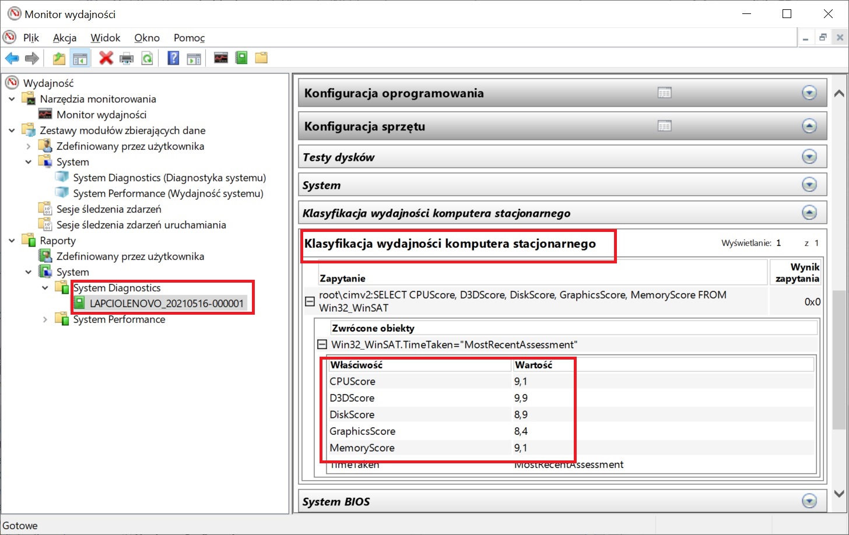The width and height of the screenshot is (849, 535).
Task: Click the refresh icon
Action: [x=146, y=58]
